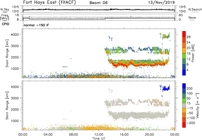Click the "-100" label on Velocity colorbar
The image size is (202, 140).
pyautogui.click(x=191, y=118)
